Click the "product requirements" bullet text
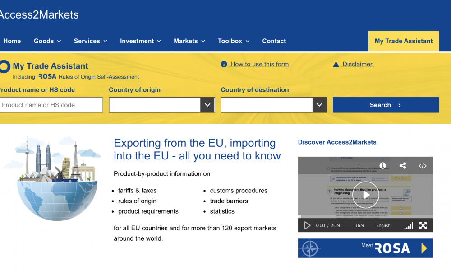Image resolution: width=451 pixels, height=271 pixels. click(148, 211)
